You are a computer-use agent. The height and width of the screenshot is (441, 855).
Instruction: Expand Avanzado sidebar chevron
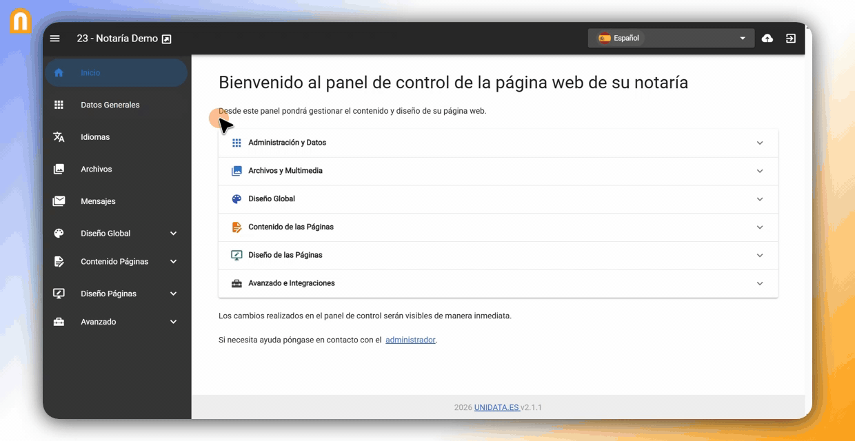pos(173,322)
